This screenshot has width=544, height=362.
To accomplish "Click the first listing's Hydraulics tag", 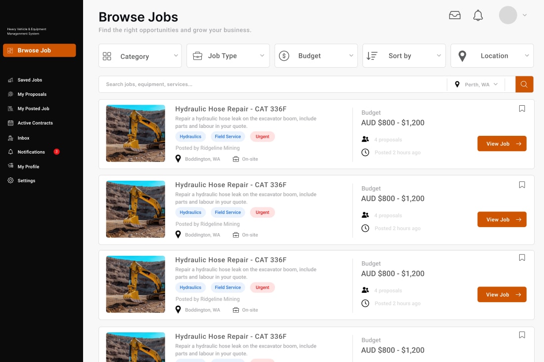I will (x=190, y=136).
